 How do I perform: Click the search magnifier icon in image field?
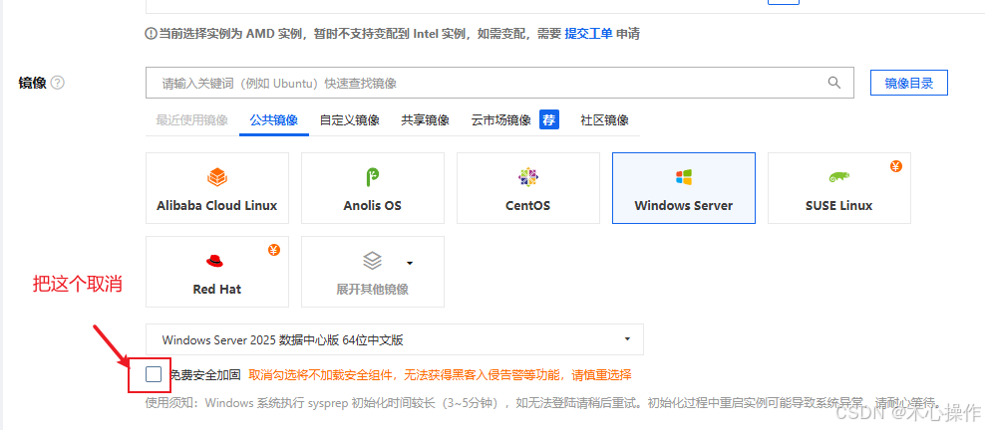coord(834,83)
